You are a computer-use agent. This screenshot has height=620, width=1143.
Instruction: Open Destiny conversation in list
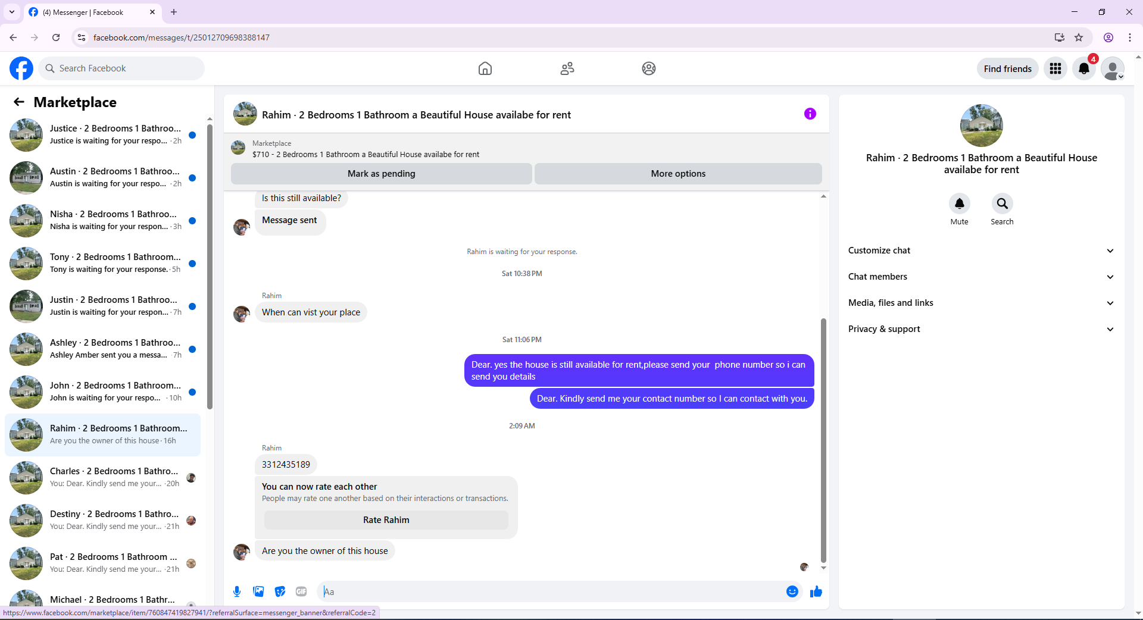click(103, 520)
